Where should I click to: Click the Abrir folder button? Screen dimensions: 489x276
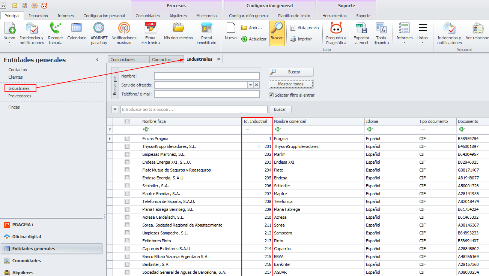coord(251,28)
